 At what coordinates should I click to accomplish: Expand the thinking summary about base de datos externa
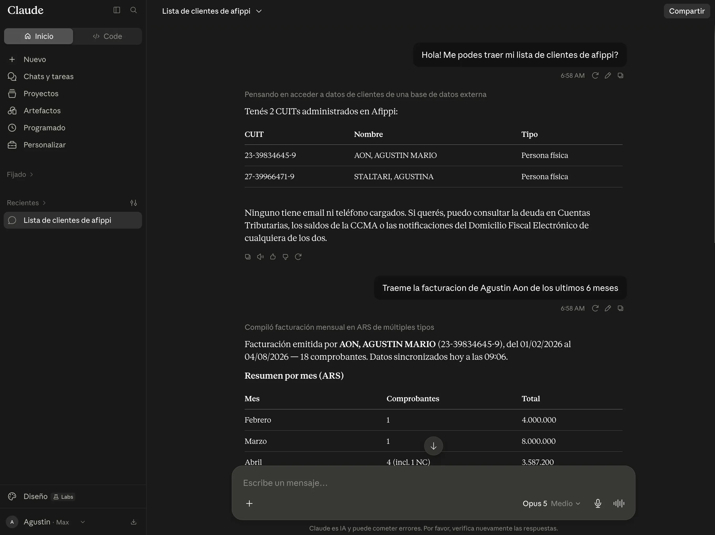pyautogui.click(x=365, y=95)
